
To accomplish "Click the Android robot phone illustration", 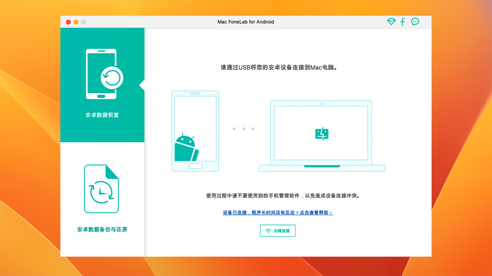I will point(195,131).
